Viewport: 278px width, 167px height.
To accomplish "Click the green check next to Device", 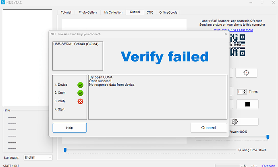I will [x=80, y=85].
